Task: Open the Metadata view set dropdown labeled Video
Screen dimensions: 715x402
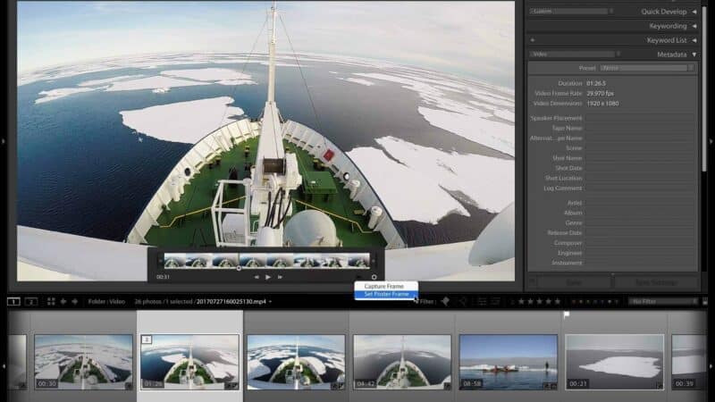Action: tap(575, 54)
